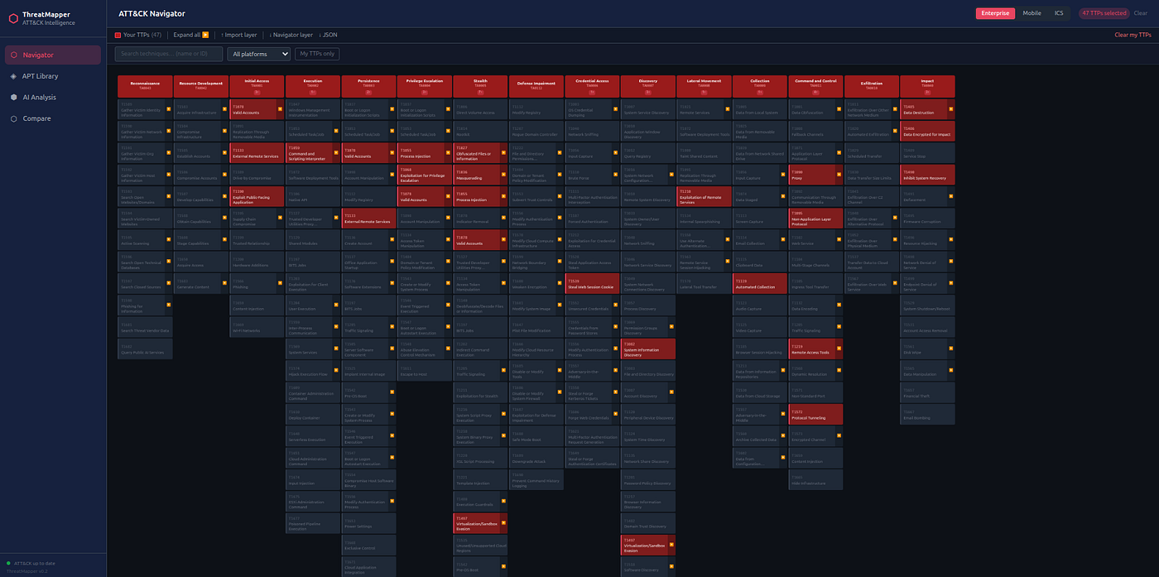
Task: Switch to the ICS matrix tab
Action: click(1059, 13)
